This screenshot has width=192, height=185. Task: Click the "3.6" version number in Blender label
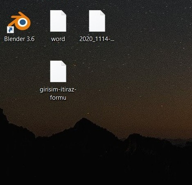tap(31, 39)
